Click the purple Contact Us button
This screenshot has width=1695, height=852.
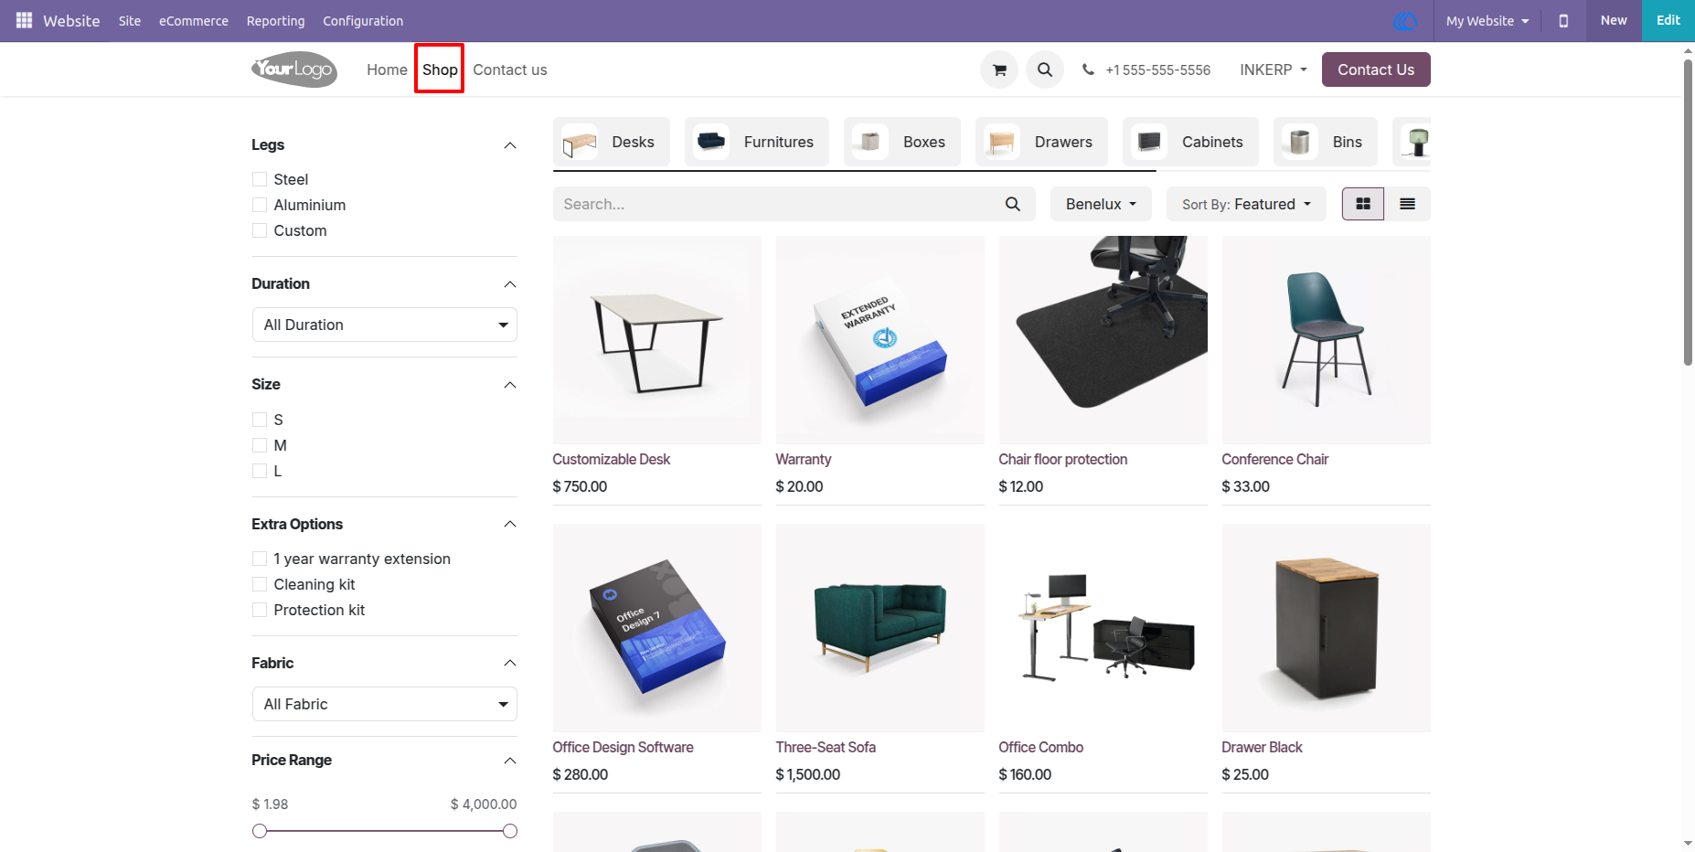tap(1376, 69)
